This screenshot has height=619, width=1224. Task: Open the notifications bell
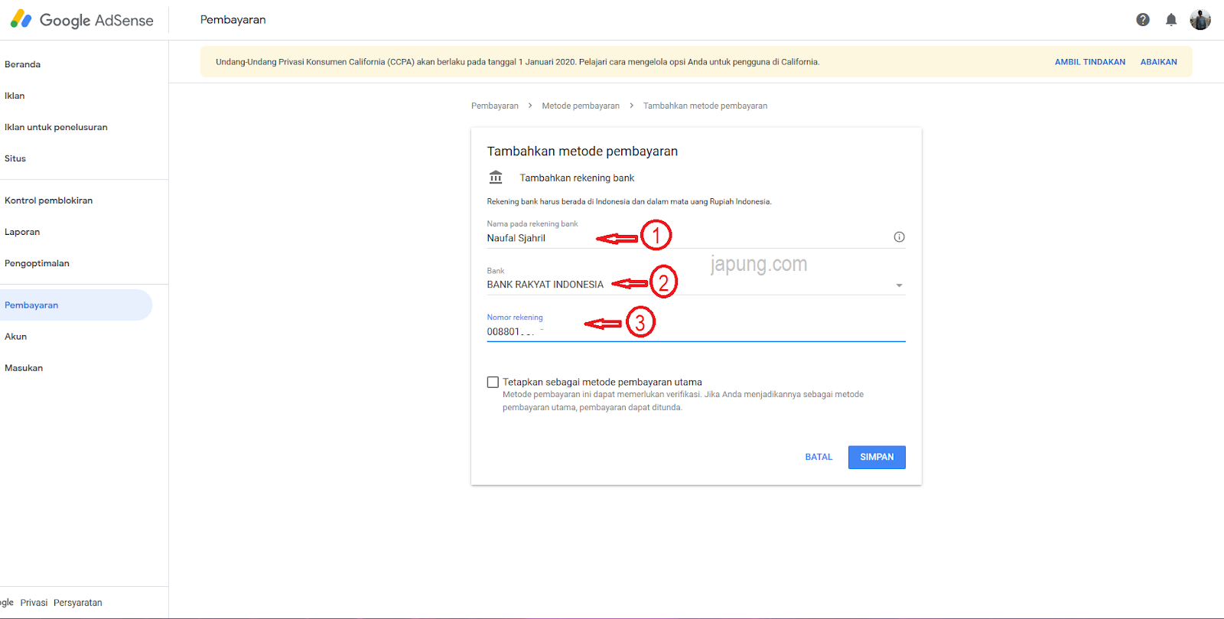pyautogui.click(x=1171, y=20)
